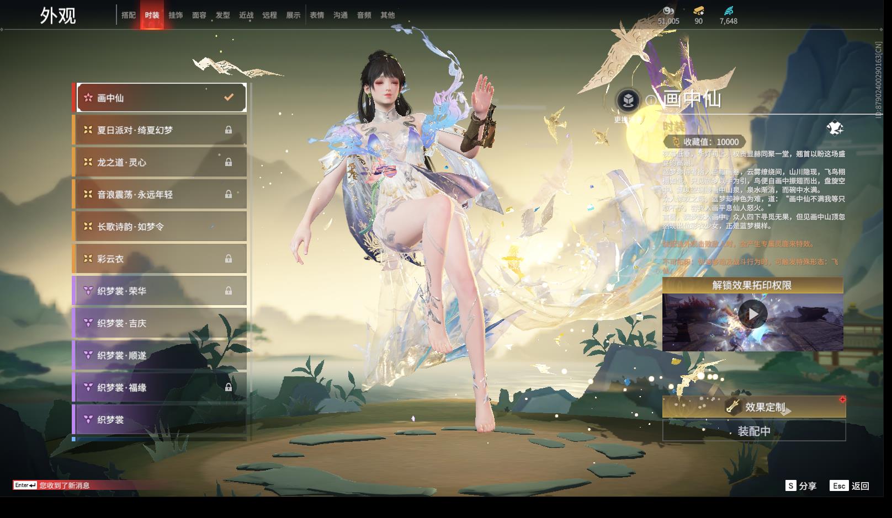Select 音浪震荡·永远年轻 outfit
The width and height of the screenshot is (892, 518).
coord(161,194)
